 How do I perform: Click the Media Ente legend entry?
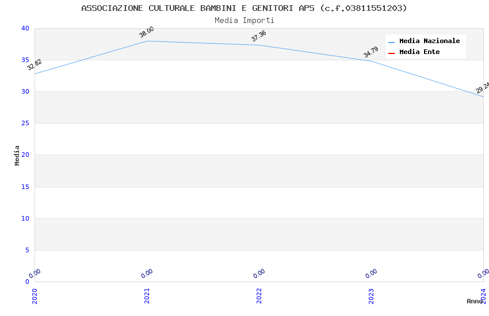[414, 52]
